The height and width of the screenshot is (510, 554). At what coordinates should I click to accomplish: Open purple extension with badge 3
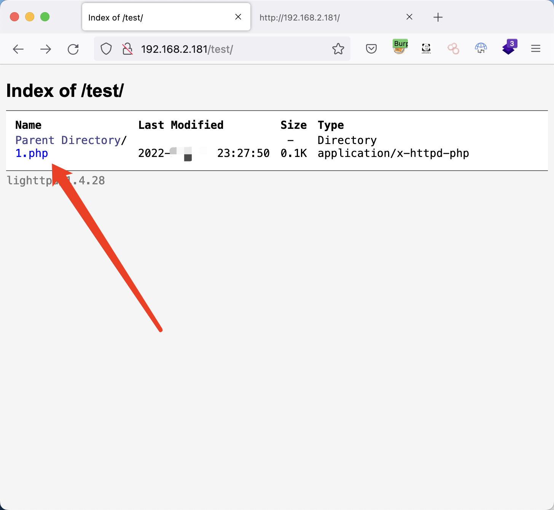(x=509, y=48)
